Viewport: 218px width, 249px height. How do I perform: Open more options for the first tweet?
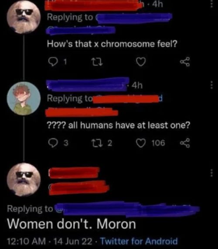coord(211,4)
